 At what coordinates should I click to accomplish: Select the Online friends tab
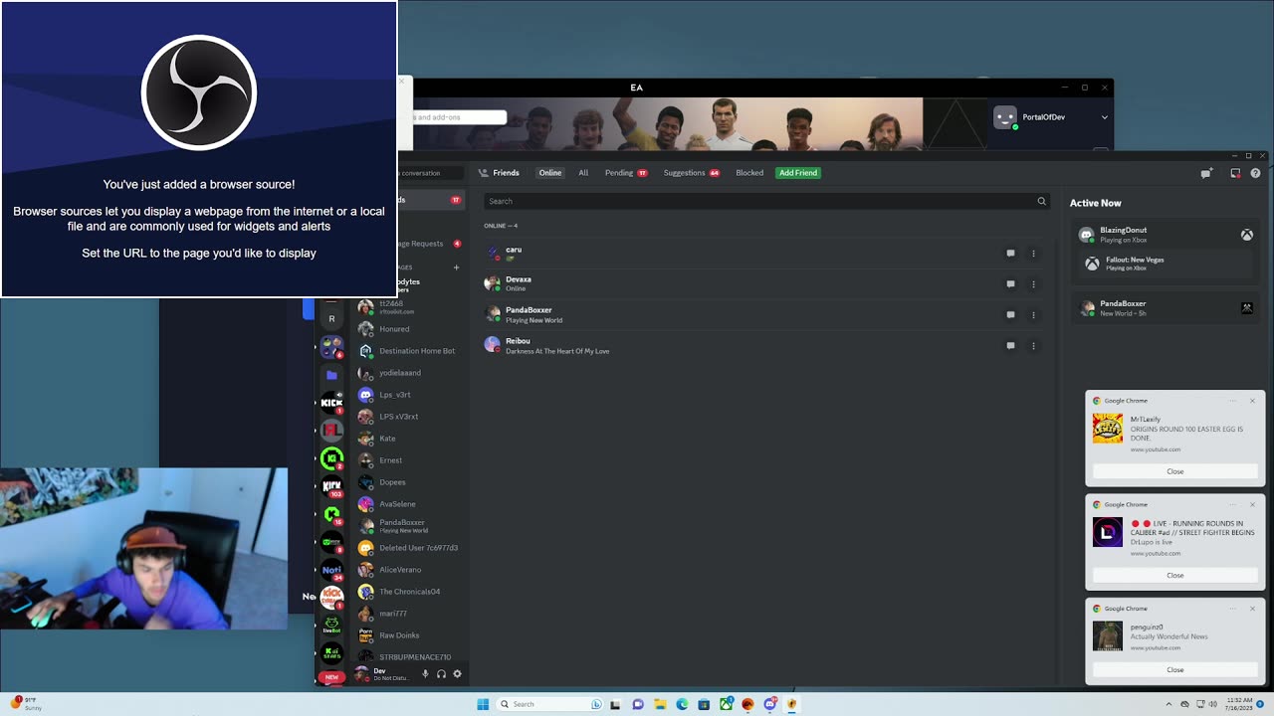tap(550, 173)
